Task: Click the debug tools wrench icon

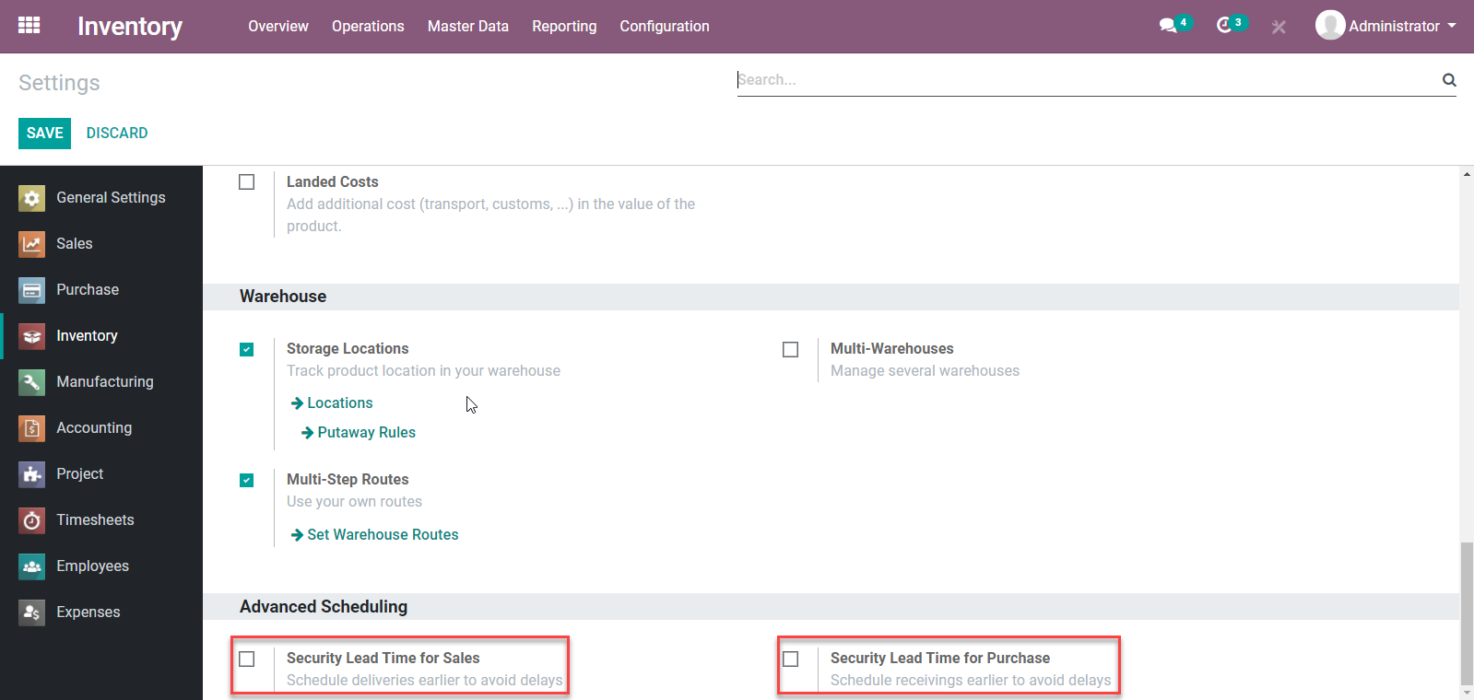Action: (x=1279, y=27)
